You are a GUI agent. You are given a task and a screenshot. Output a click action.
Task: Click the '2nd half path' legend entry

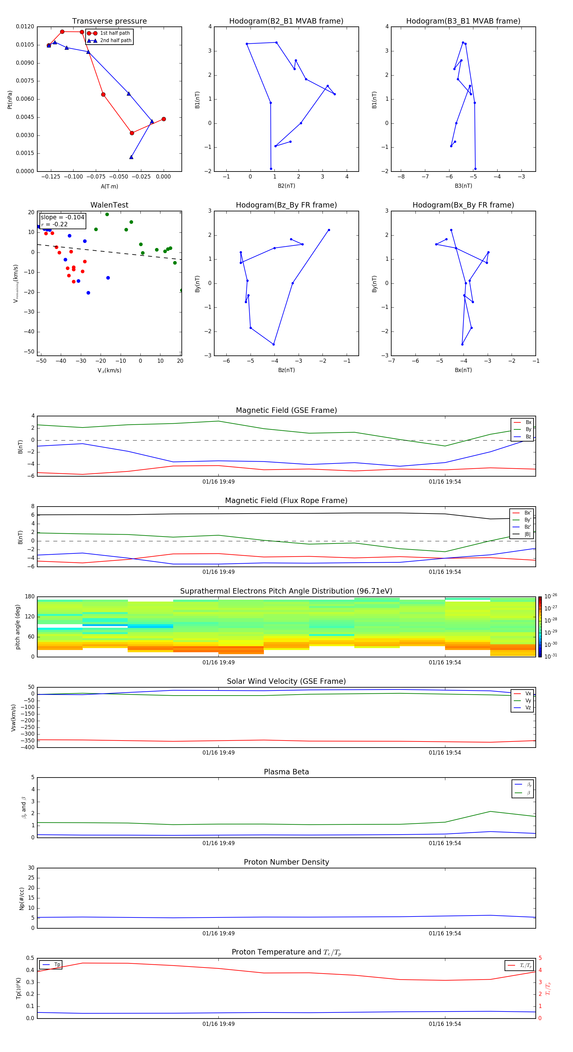click(x=109, y=40)
